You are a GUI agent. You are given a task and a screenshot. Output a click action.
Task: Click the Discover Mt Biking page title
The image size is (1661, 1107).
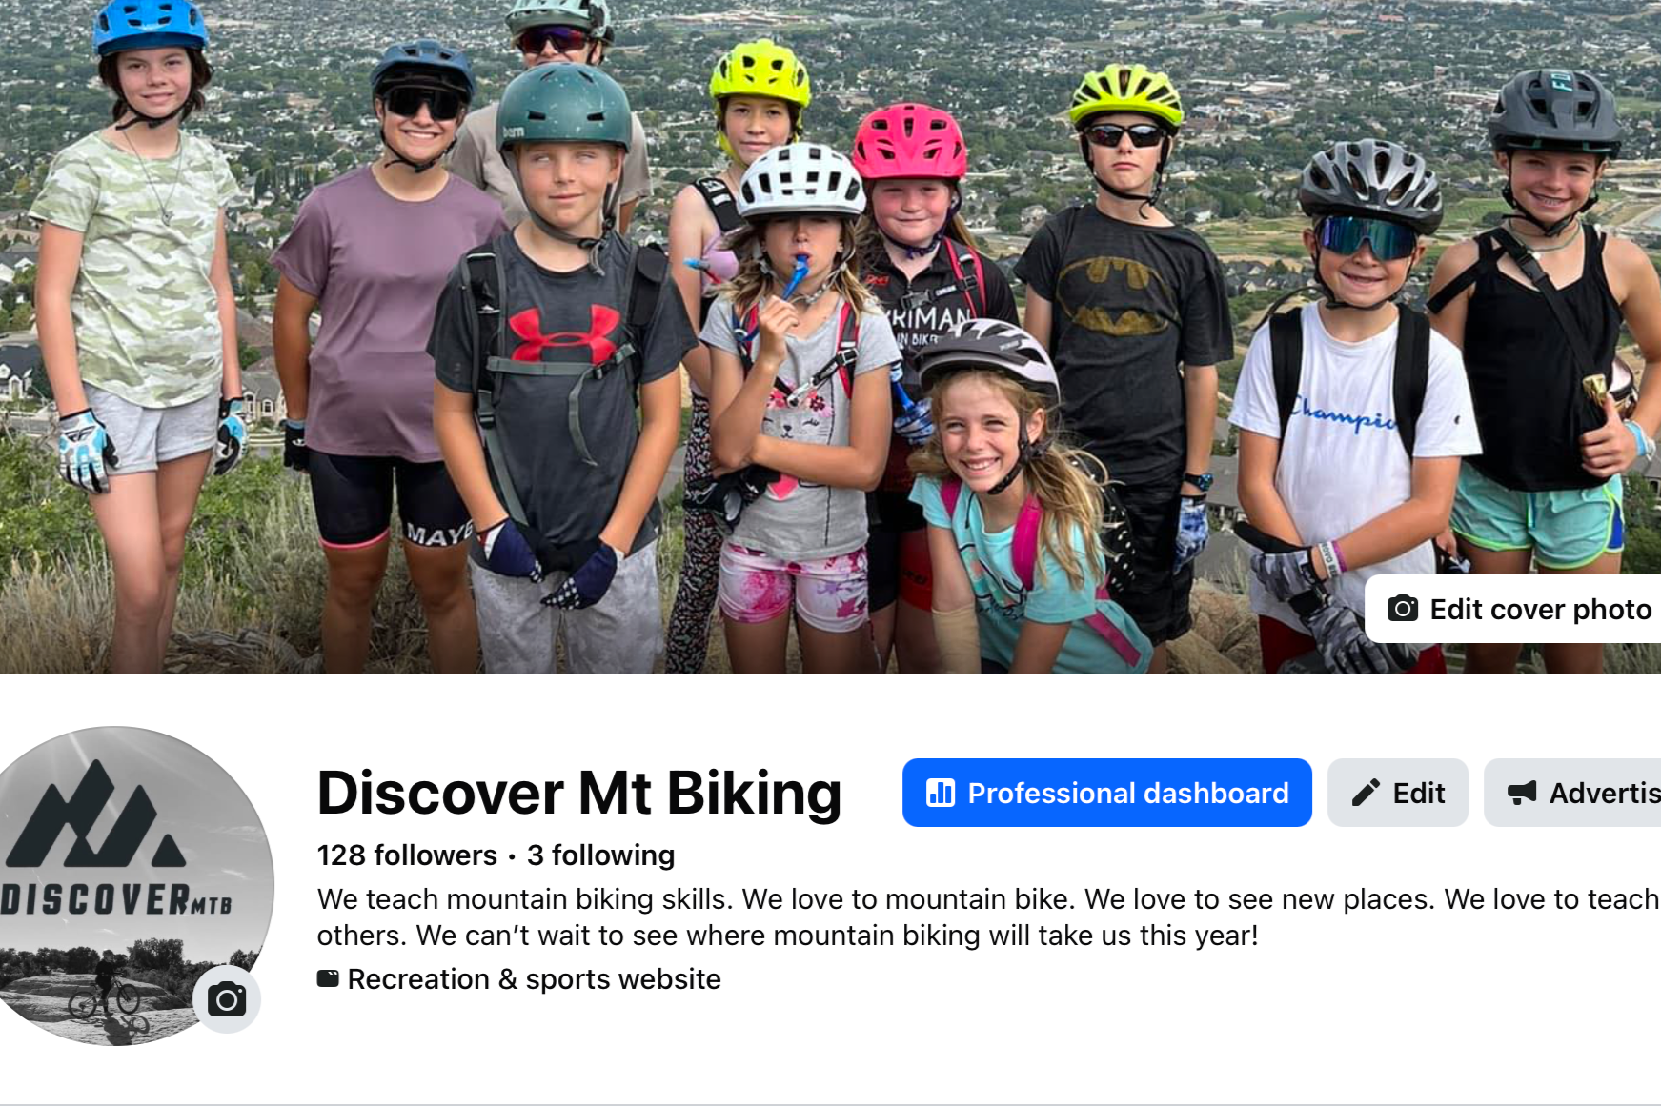tap(579, 793)
